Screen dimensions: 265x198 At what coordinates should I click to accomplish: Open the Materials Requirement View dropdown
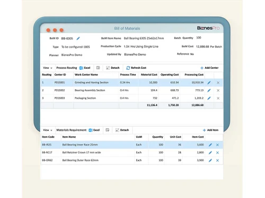tap(48, 130)
